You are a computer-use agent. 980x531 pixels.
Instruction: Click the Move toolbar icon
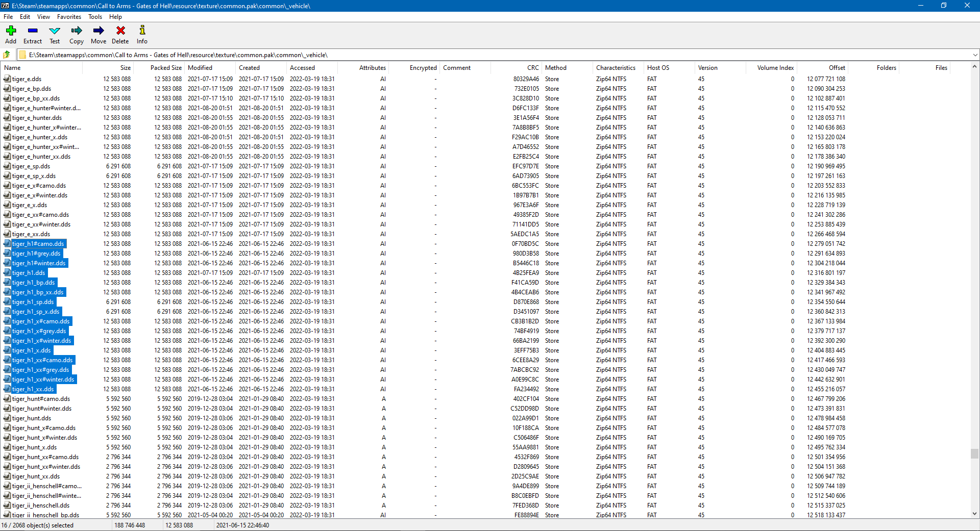tap(99, 31)
